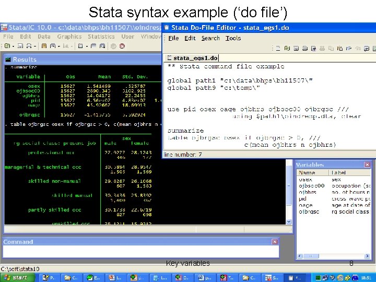Click into the Command input field

coord(141,252)
